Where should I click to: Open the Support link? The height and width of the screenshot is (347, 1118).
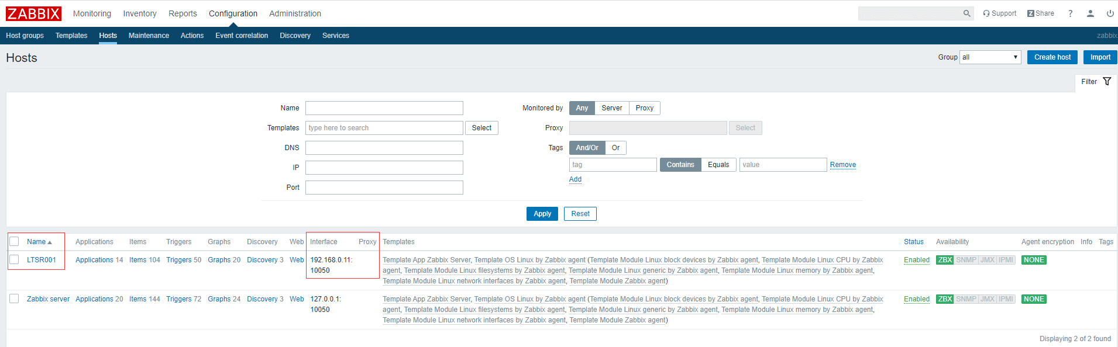click(1000, 13)
